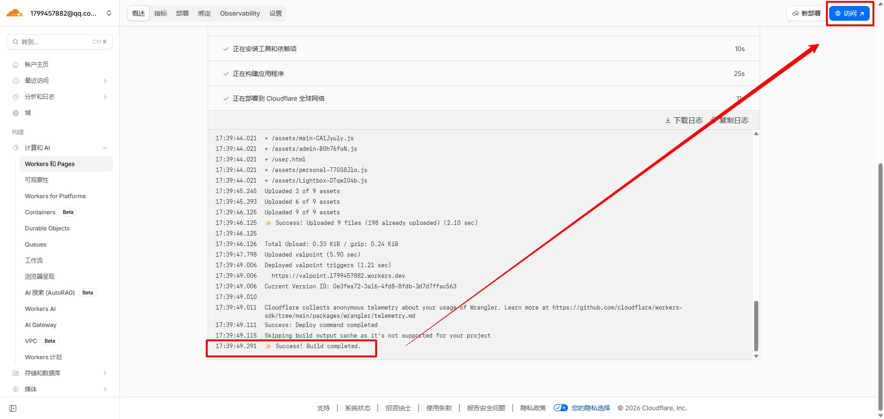
Task: Click the clock icon beside 最近访问
Action: [16, 81]
